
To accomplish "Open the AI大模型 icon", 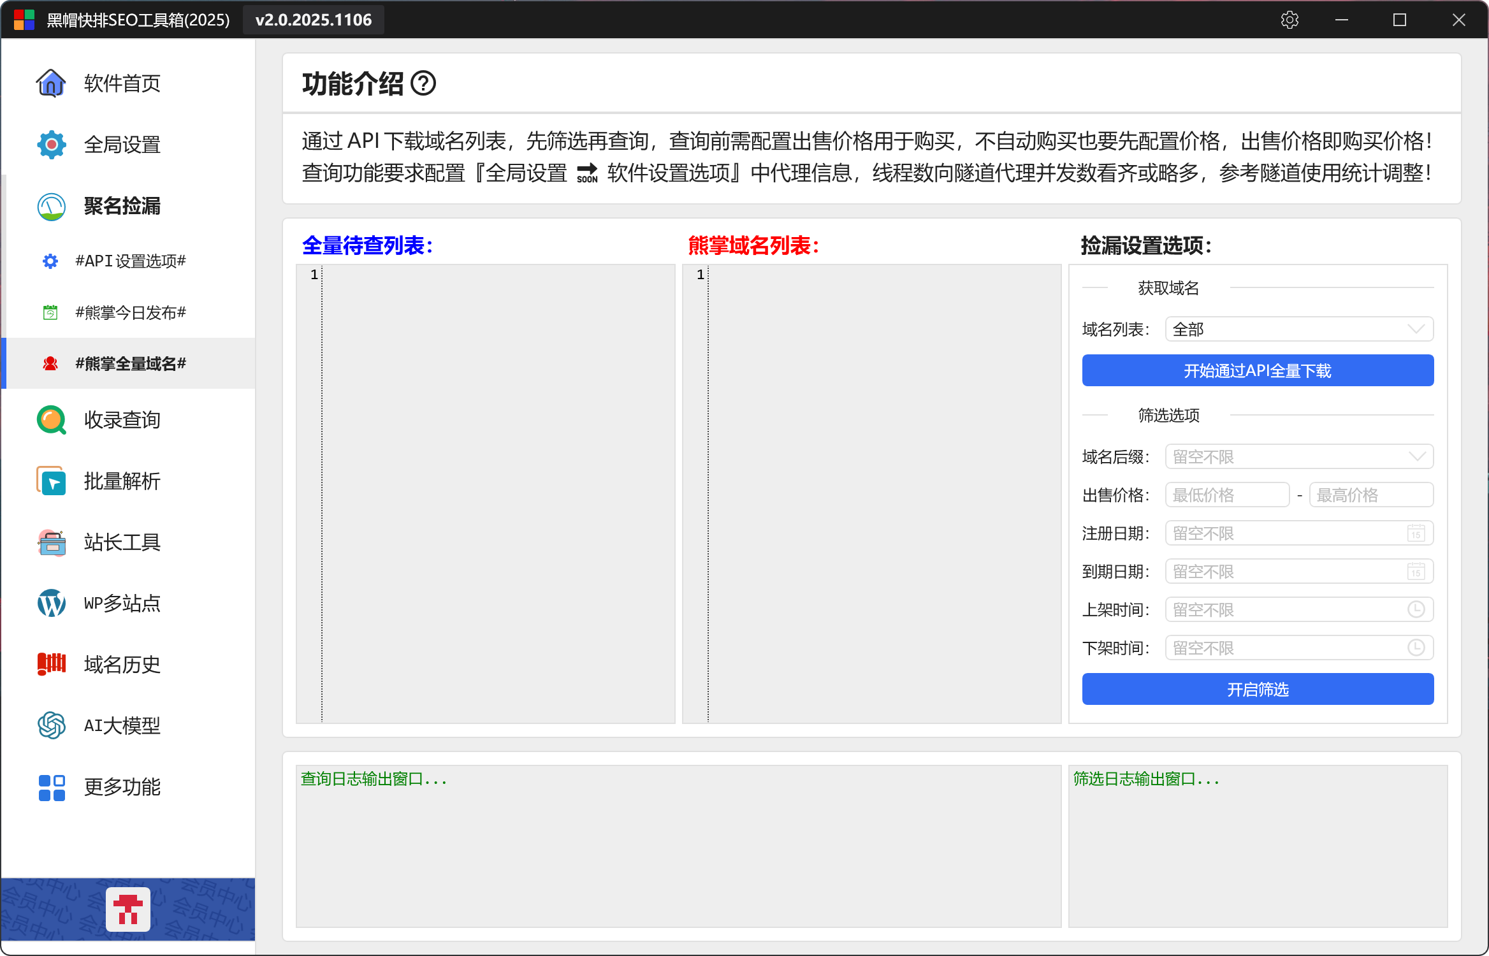I will tap(51, 725).
